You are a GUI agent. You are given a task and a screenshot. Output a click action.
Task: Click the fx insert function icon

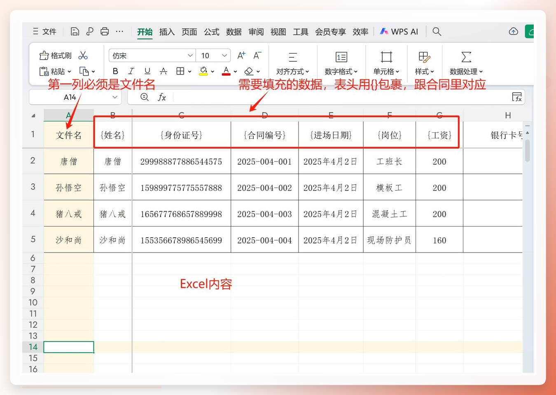[x=162, y=97]
